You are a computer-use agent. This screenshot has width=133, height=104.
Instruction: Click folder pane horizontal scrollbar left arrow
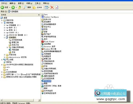click(x=1, y=100)
